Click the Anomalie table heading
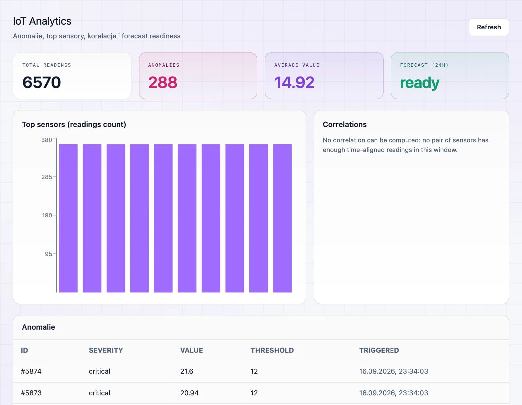The height and width of the screenshot is (405, 522). pos(38,327)
